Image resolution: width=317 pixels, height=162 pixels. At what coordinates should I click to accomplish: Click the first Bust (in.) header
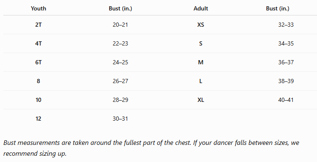click(120, 8)
